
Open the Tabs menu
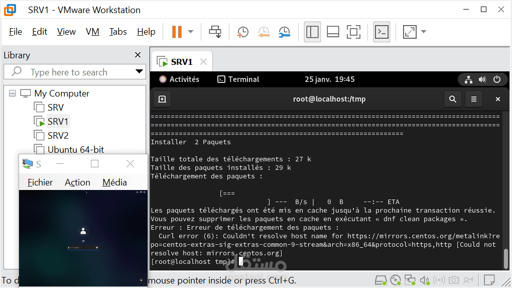pos(118,32)
